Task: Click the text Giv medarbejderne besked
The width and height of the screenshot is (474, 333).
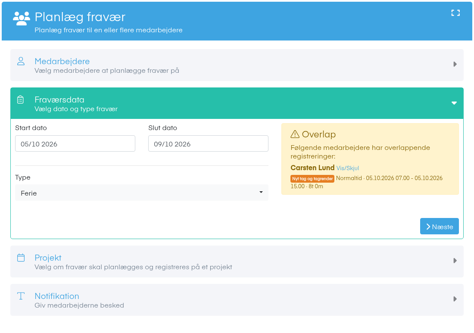Action: pyautogui.click(x=79, y=305)
